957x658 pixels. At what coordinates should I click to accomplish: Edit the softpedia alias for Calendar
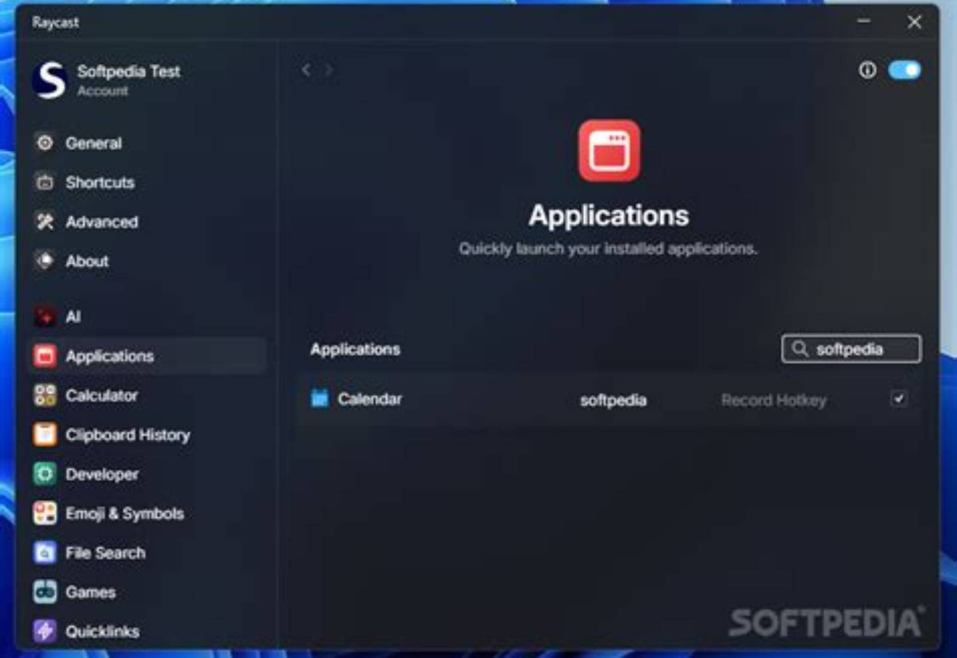point(613,400)
